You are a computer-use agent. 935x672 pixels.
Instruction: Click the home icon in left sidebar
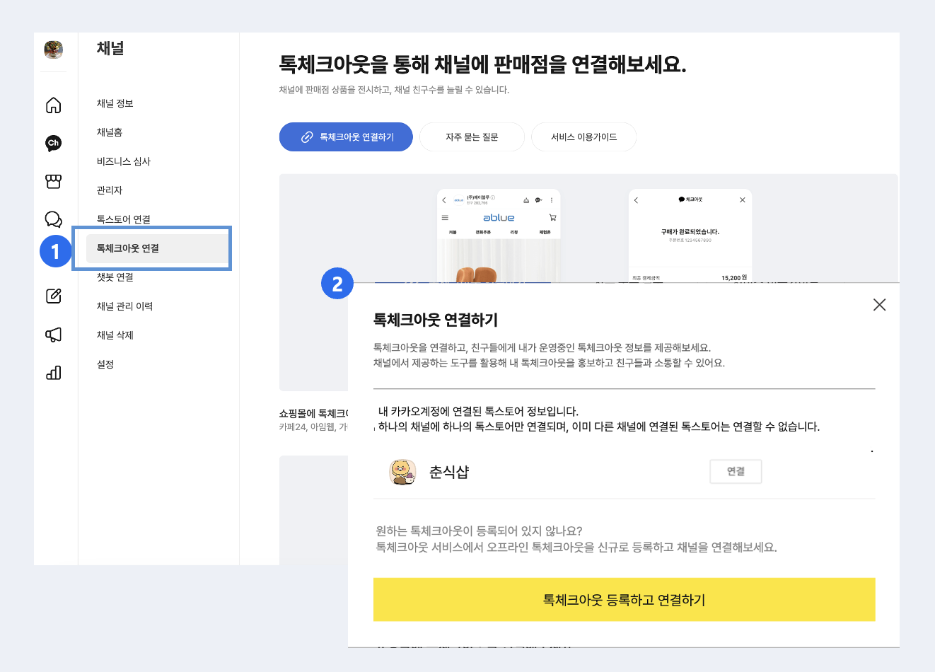(53, 105)
